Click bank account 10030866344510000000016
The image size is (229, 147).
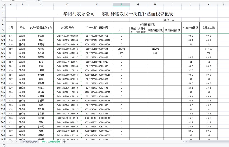coord(97,70)
